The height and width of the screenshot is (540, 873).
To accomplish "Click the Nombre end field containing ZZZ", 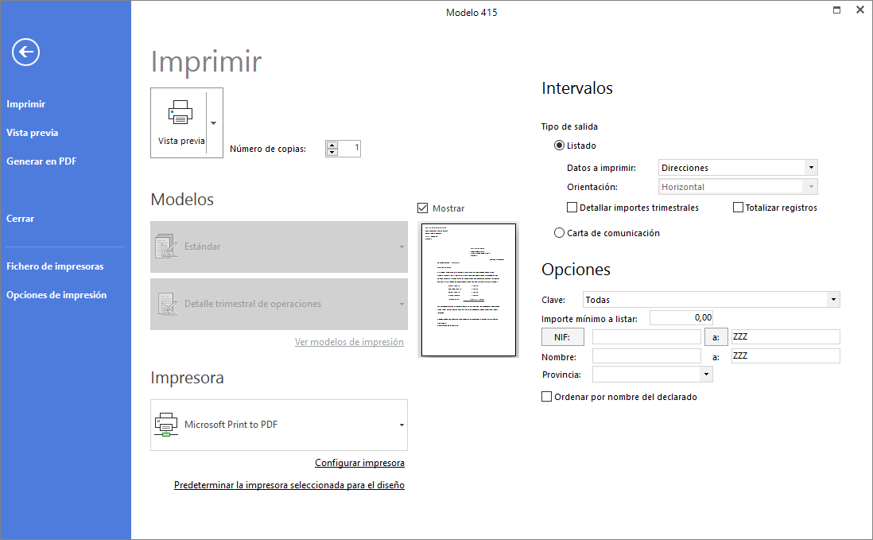I will click(x=786, y=355).
